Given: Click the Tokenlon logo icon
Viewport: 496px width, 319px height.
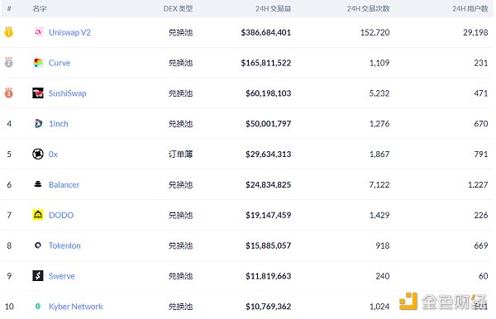Looking at the screenshot, I should point(38,245).
